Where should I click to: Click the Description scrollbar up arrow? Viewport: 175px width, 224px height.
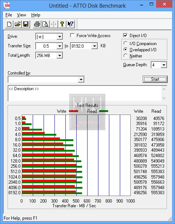click(x=164, y=89)
